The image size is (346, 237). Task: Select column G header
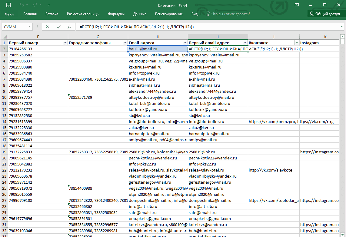[x=98, y=37]
